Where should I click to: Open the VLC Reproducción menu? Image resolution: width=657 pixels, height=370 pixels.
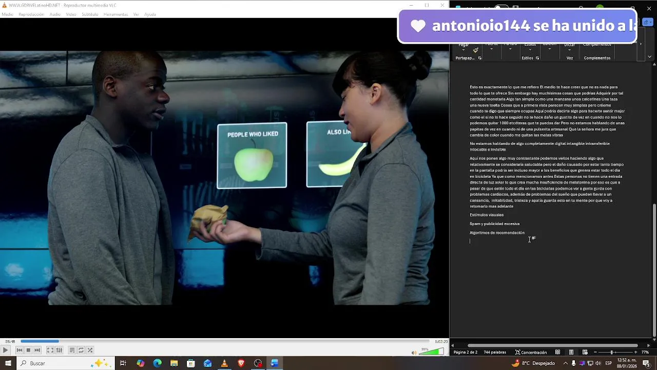pos(31,14)
